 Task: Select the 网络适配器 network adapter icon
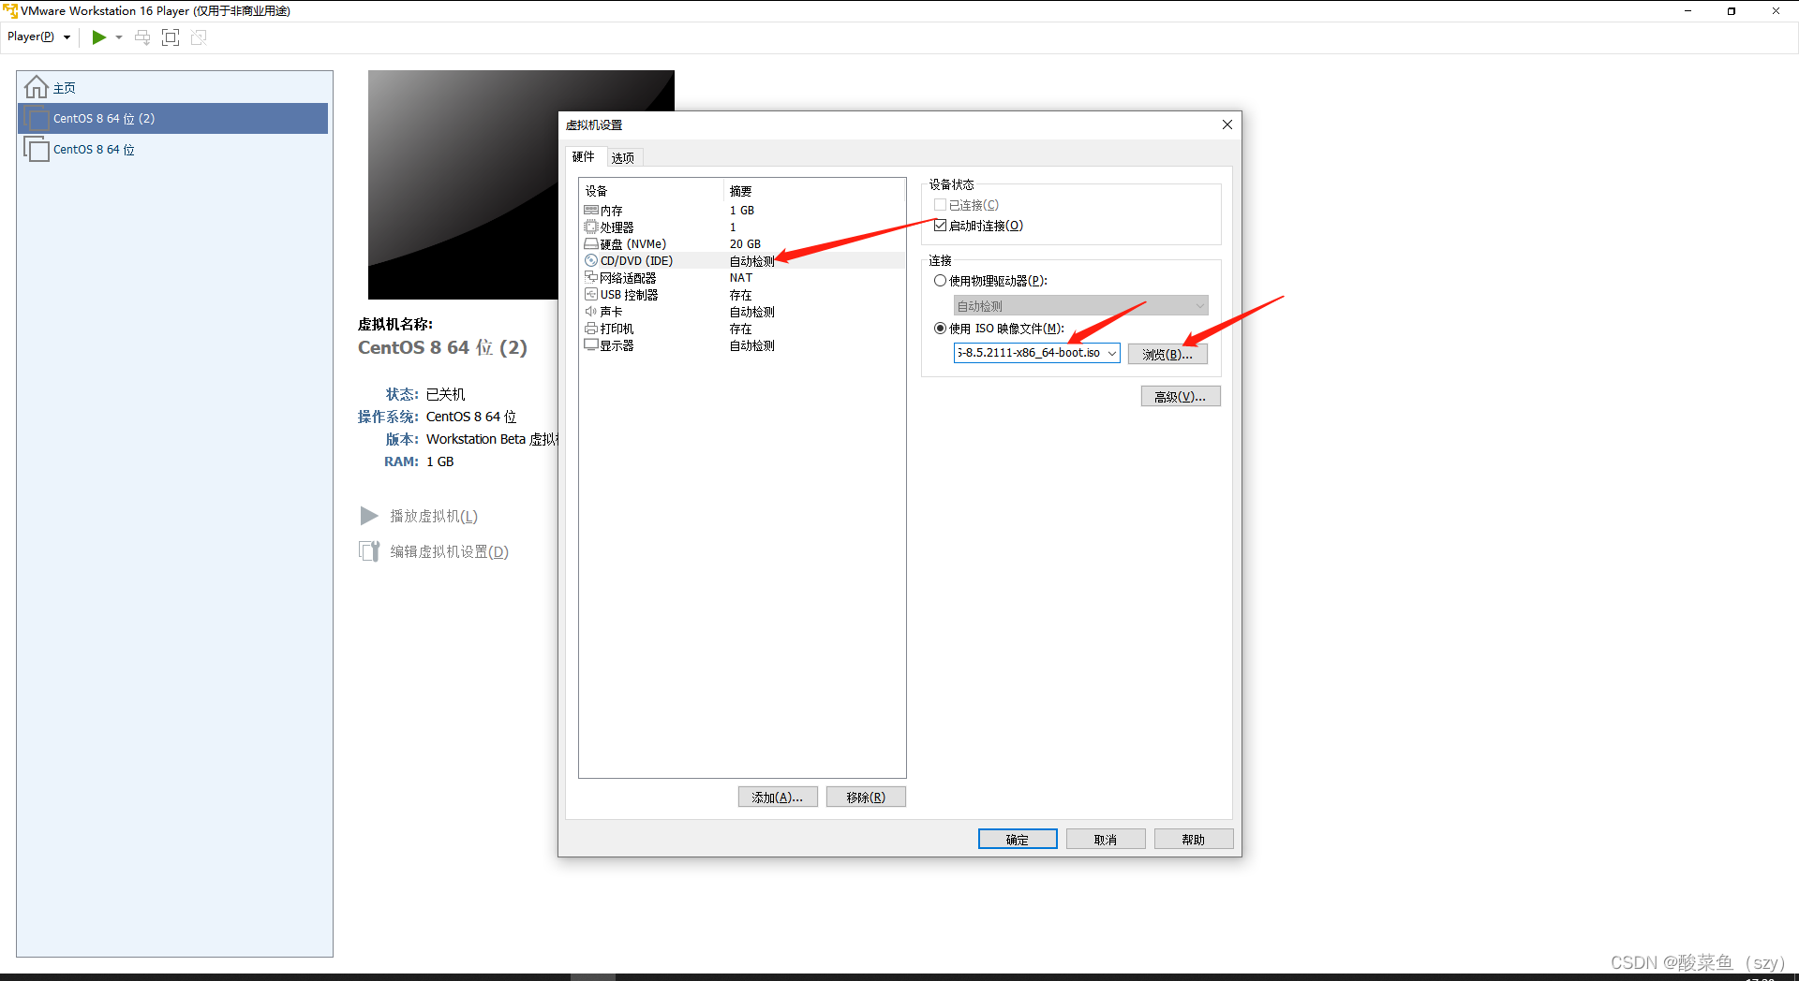pos(591,277)
